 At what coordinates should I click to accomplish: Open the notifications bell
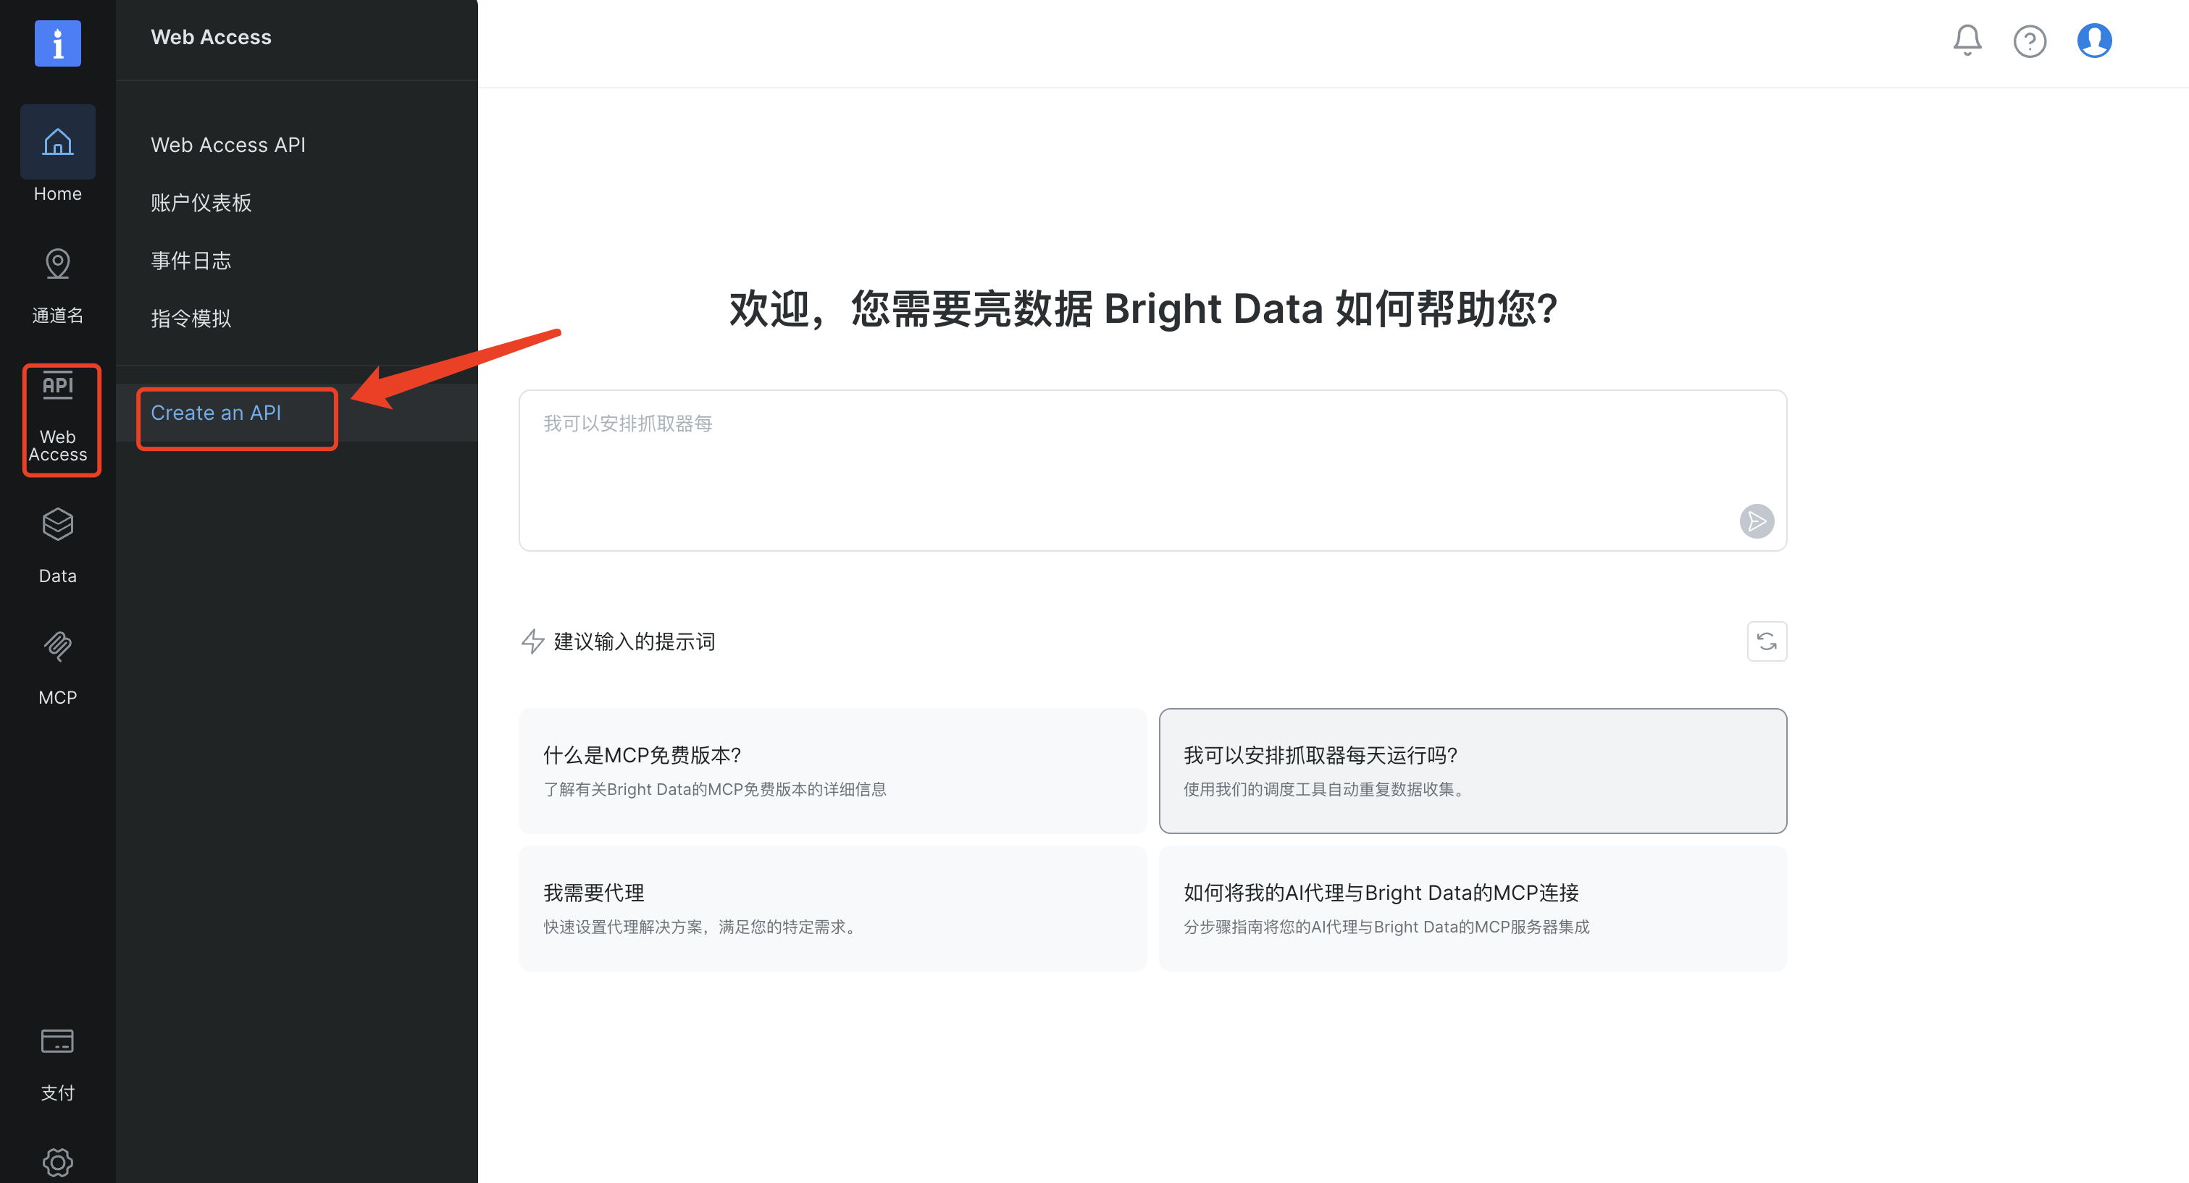pyautogui.click(x=1967, y=40)
